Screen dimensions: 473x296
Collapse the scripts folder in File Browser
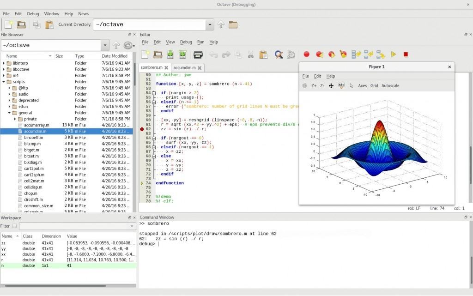pos(4,82)
